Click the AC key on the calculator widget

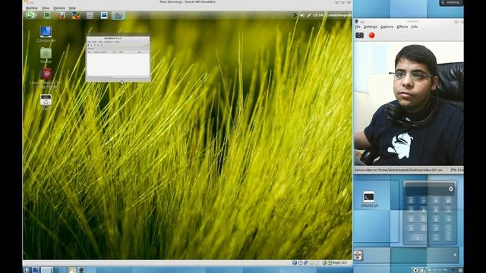tap(448, 200)
